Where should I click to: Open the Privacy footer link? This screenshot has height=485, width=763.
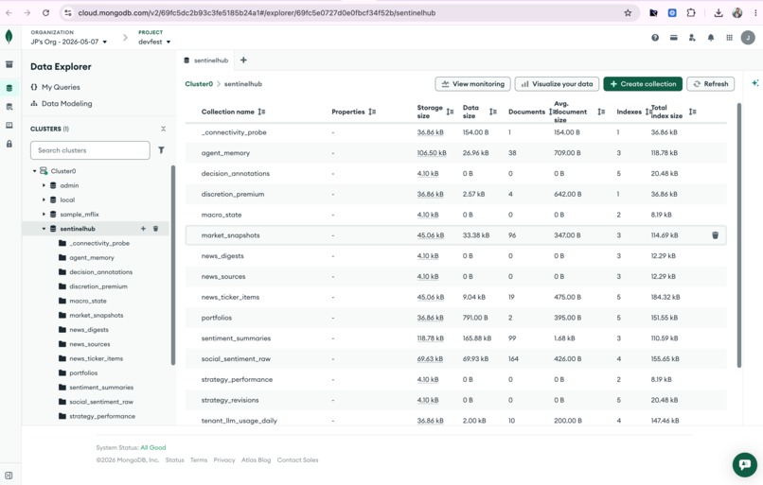pos(224,459)
